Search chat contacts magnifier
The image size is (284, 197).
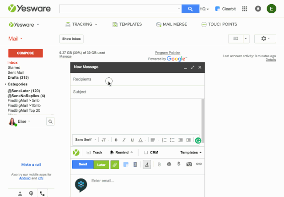pyautogui.click(x=50, y=121)
